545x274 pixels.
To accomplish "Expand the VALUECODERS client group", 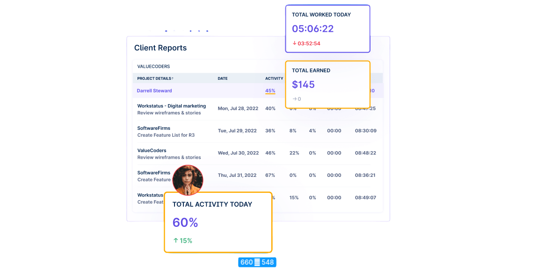I will coord(153,66).
